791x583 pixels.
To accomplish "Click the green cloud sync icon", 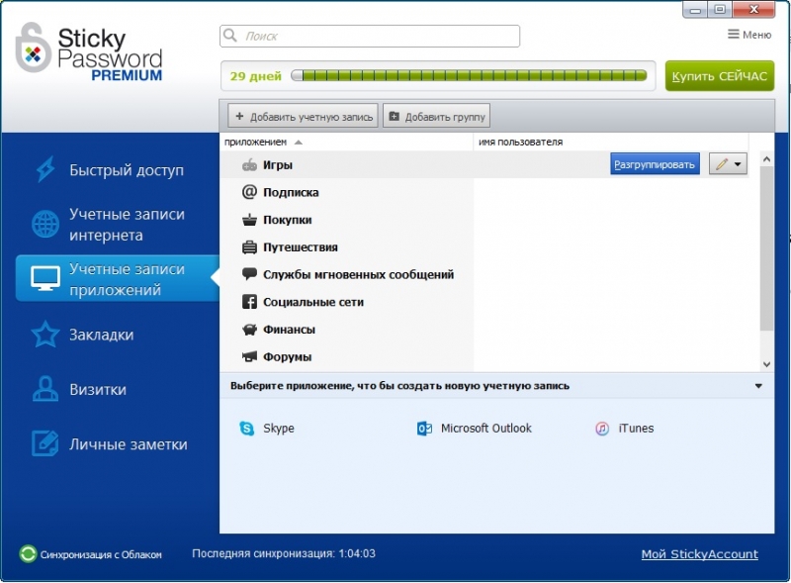I will (28, 553).
